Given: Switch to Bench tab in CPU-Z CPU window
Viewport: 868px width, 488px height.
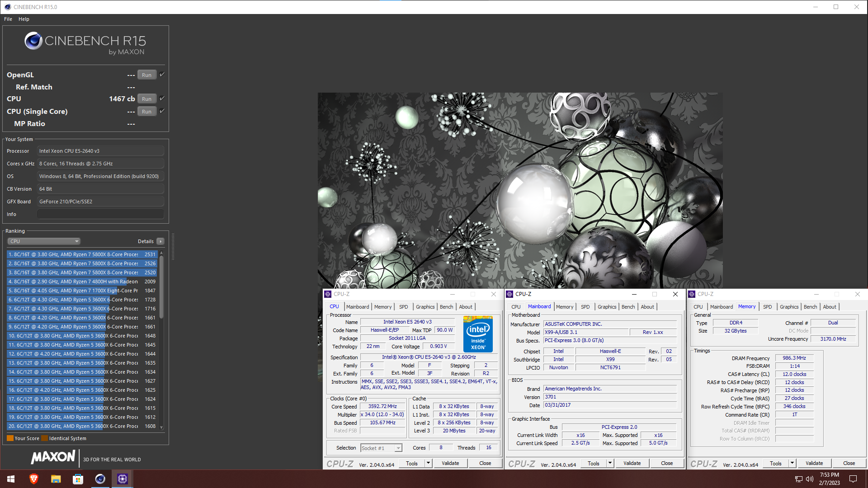Looking at the screenshot, I should point(446,307).
